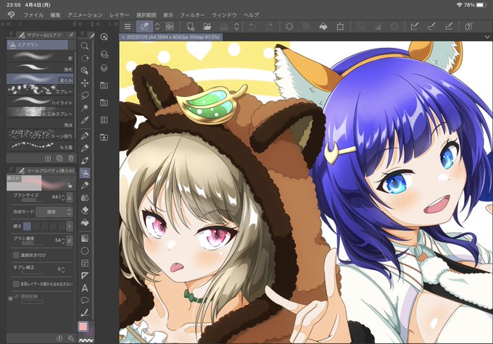Choose the トーン削り sub tool

(x=41, y=135)
